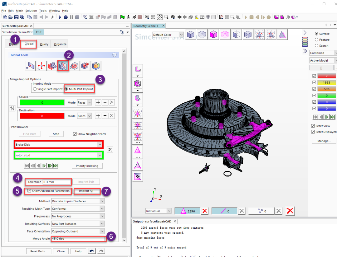Select the red intersect parts global tool
The width and height of the screenshot is (337, 257).
tap(52, 66)
